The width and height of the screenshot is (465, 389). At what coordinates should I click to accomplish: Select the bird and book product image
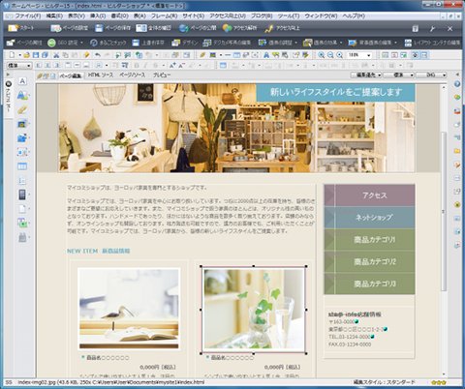point(129,309)
